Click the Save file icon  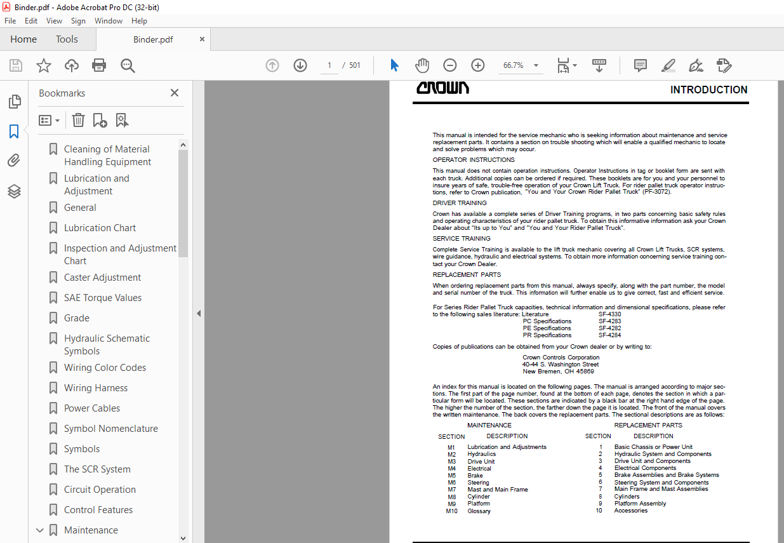click(16, 65)
